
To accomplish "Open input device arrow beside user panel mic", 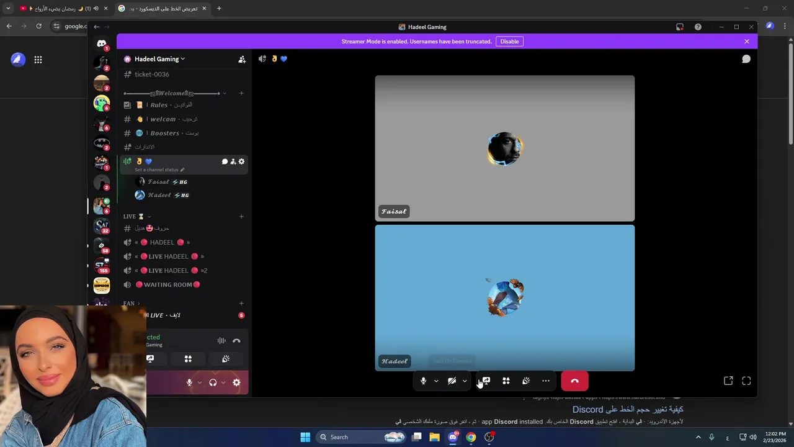I will (199, 382).
